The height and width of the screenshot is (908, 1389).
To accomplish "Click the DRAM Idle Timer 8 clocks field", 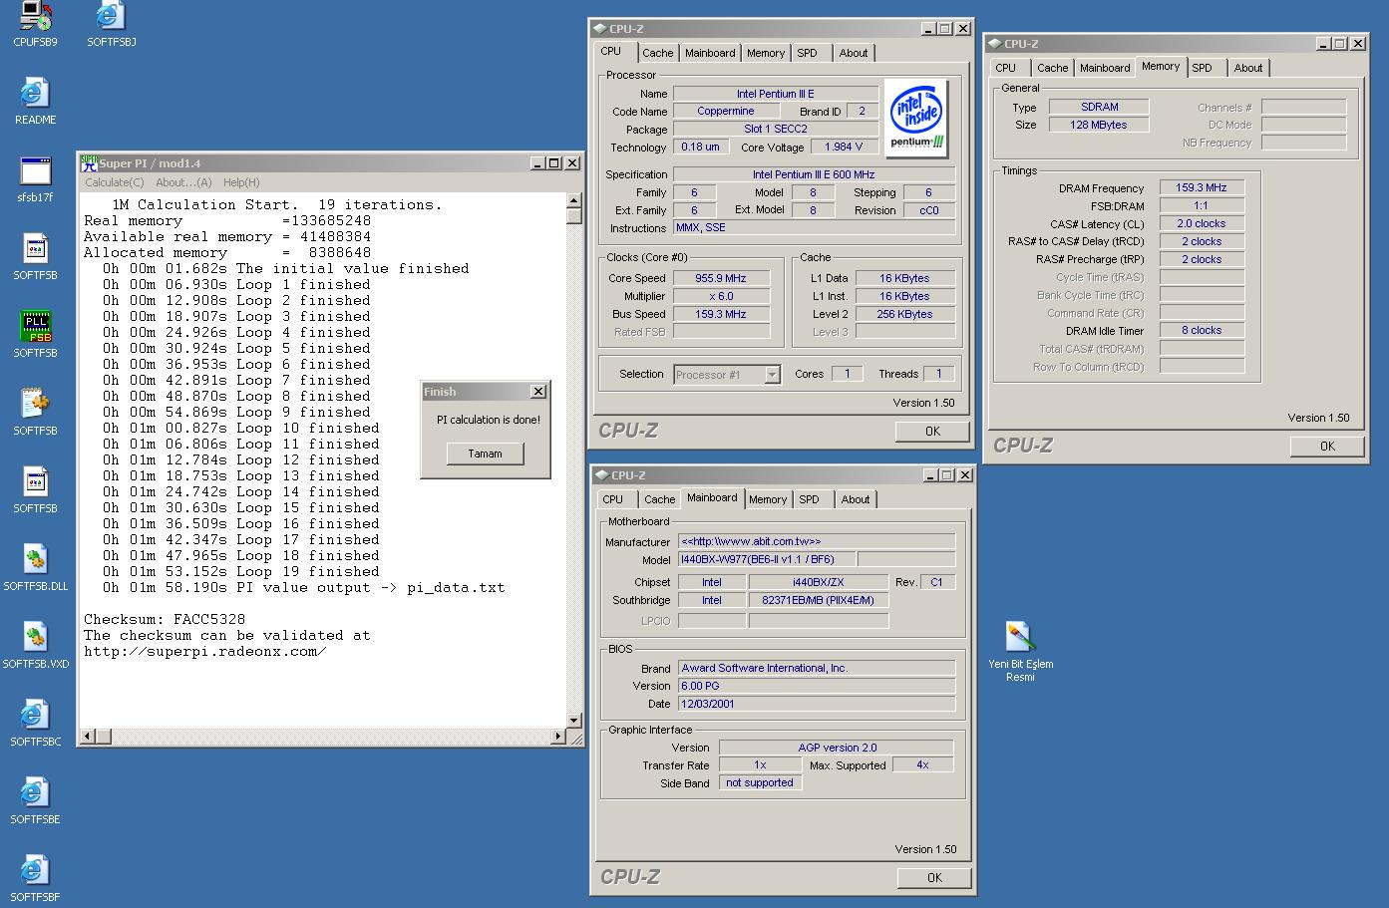I will point(1202,330).
